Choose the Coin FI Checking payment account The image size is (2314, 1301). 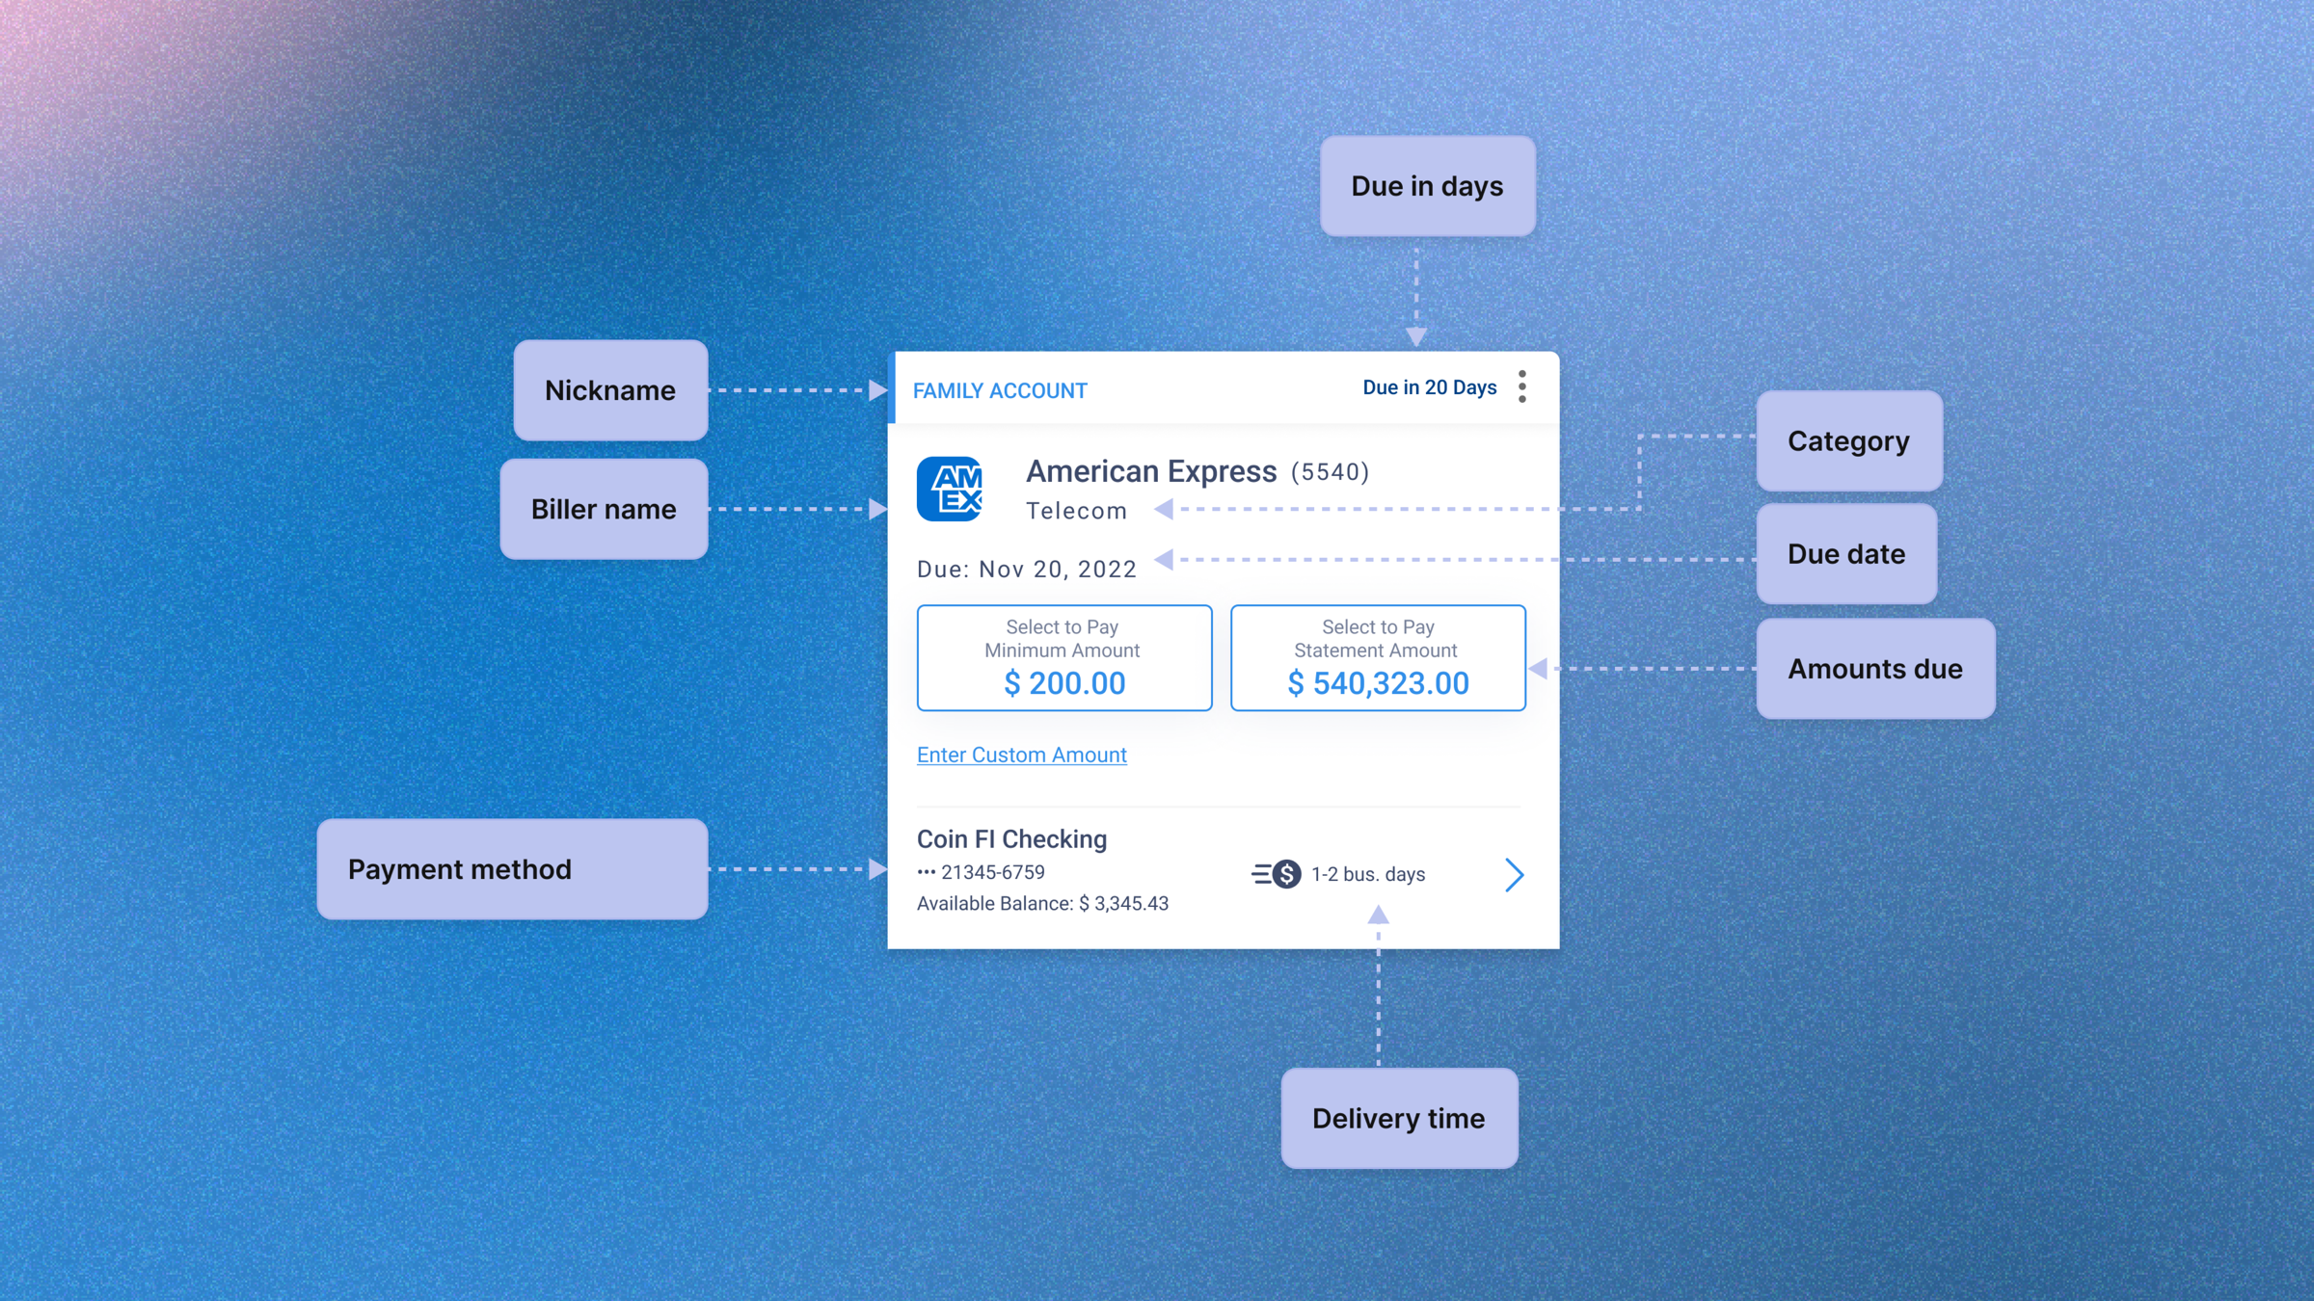click(x=1011, y=839)
